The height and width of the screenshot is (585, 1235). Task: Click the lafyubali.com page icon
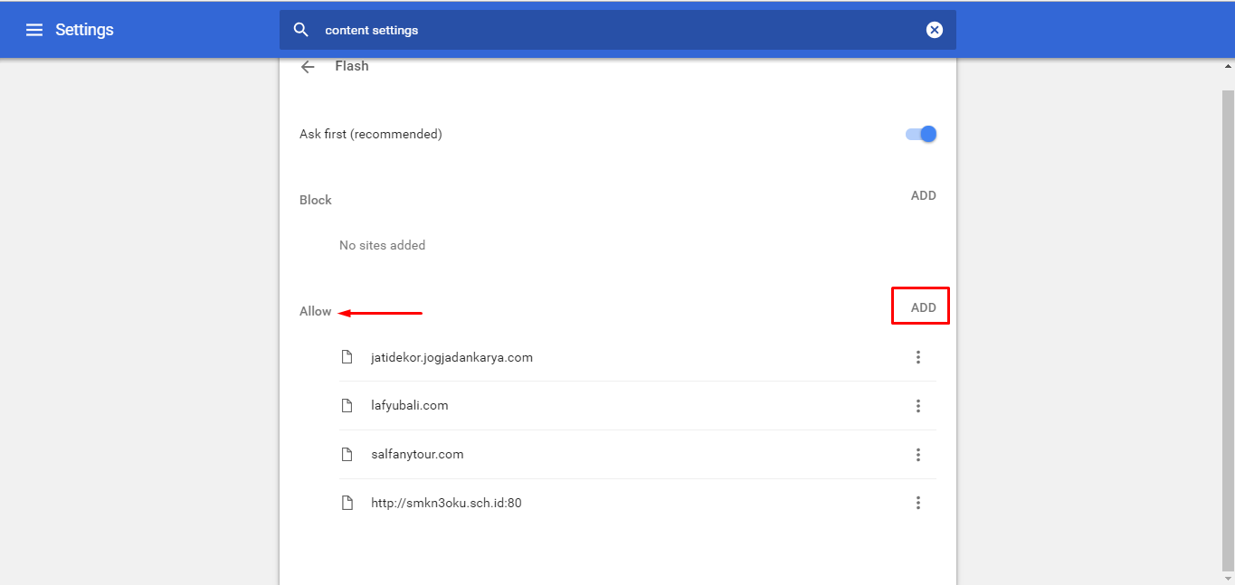click(347, 406)
